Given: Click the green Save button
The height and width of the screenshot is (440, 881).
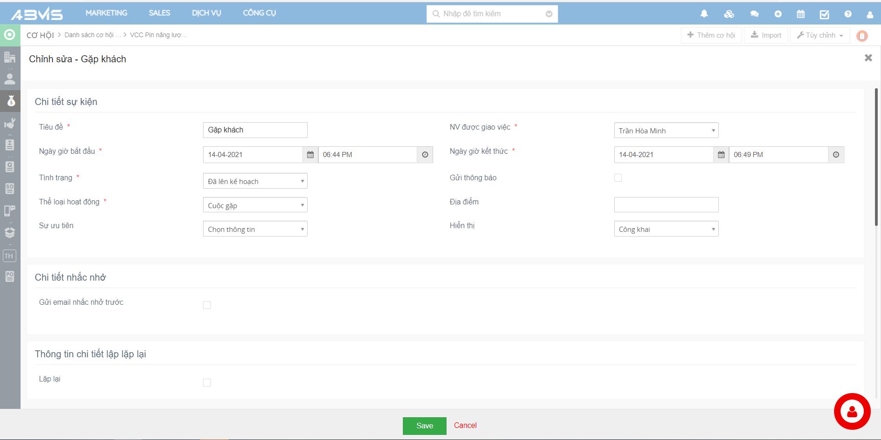Looking at the screenshot, I should (424, 426).
